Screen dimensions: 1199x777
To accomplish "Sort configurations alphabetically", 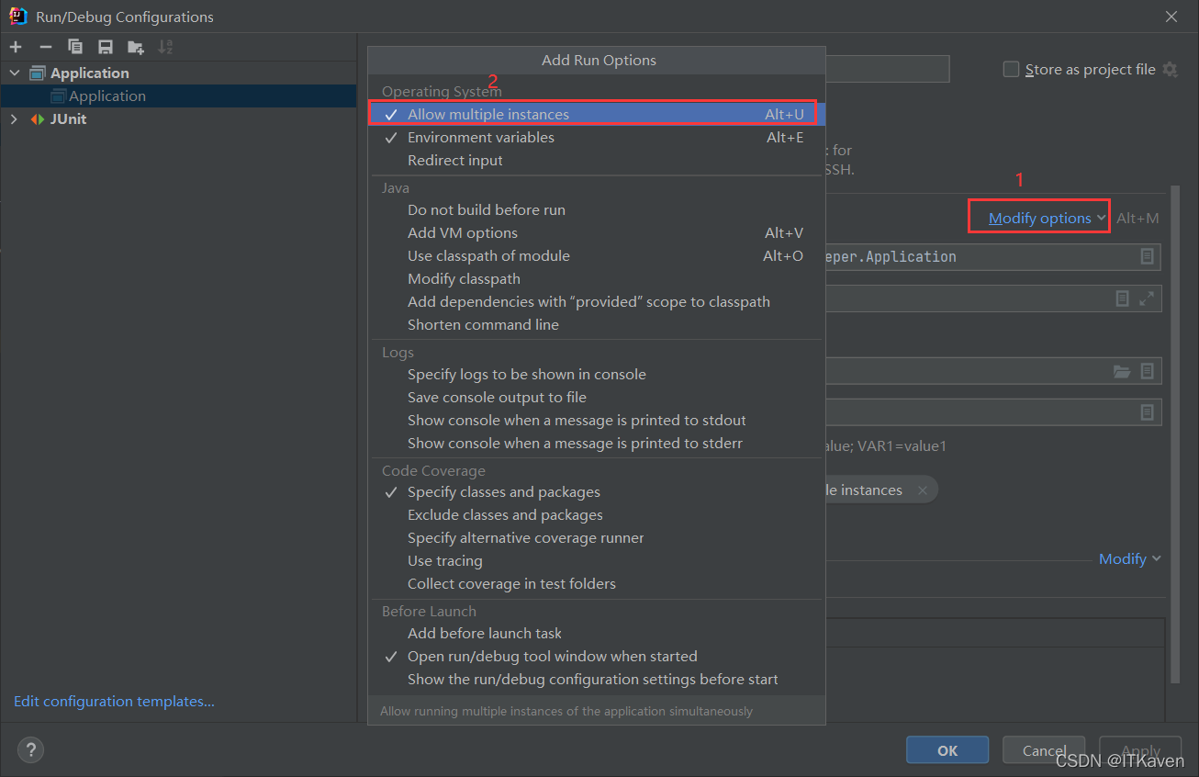I will [x=165, y=47].
